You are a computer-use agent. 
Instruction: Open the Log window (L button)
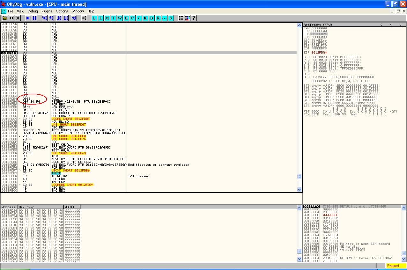(x=94, y=18)
